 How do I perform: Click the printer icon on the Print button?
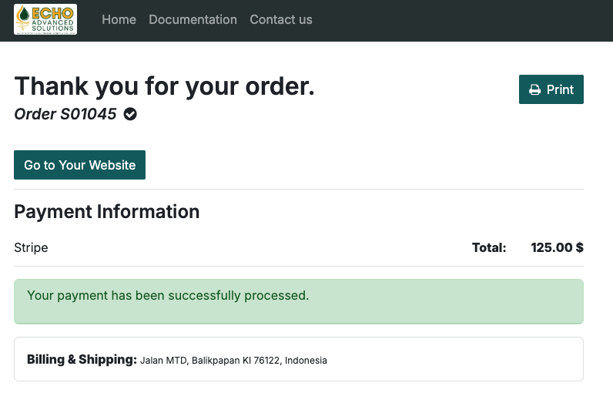pos(535,90)
